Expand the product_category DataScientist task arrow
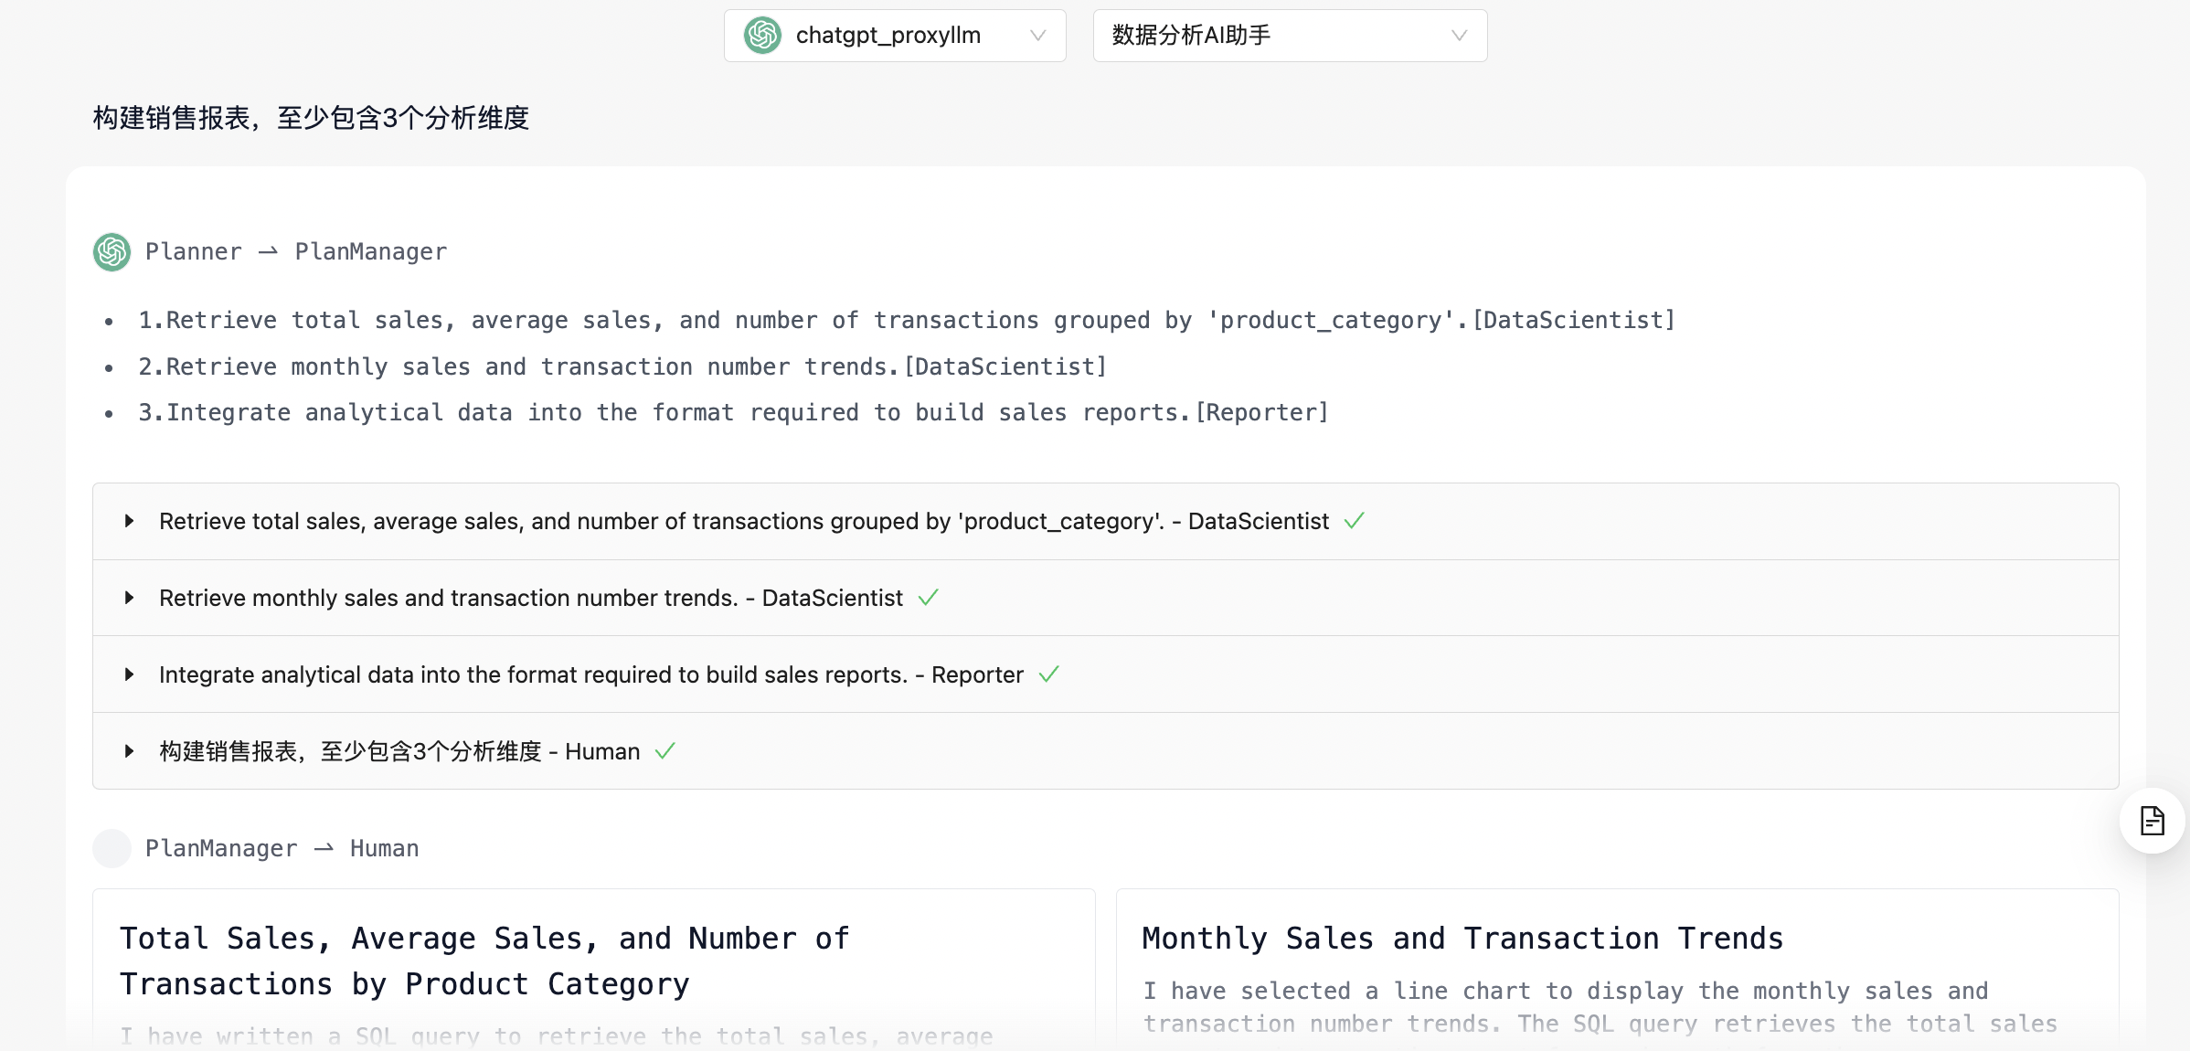The height and width of the screenshot is (1051, 2190). [130, 521]
